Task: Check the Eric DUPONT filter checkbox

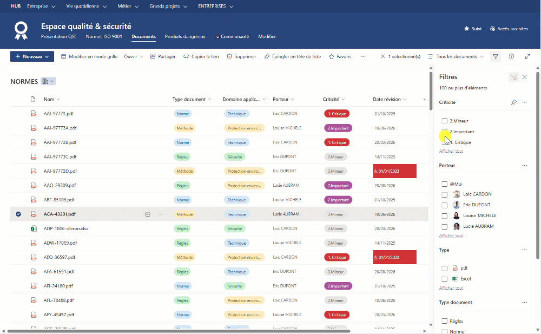Action: click(444, 205)
